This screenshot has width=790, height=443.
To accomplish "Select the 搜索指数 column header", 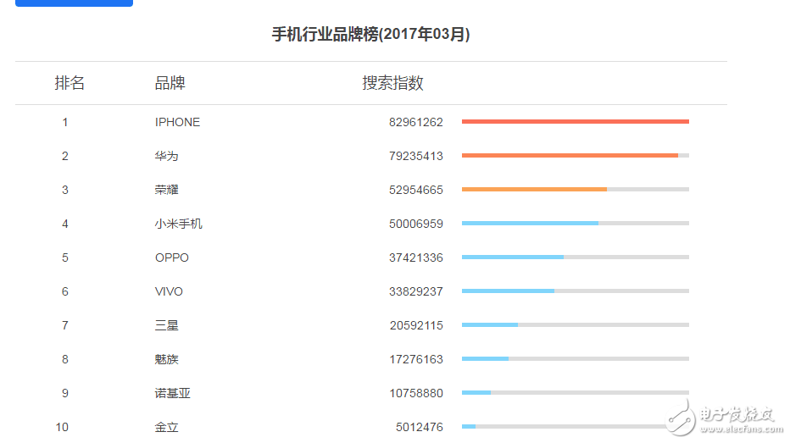I will [x=392, y=82].
